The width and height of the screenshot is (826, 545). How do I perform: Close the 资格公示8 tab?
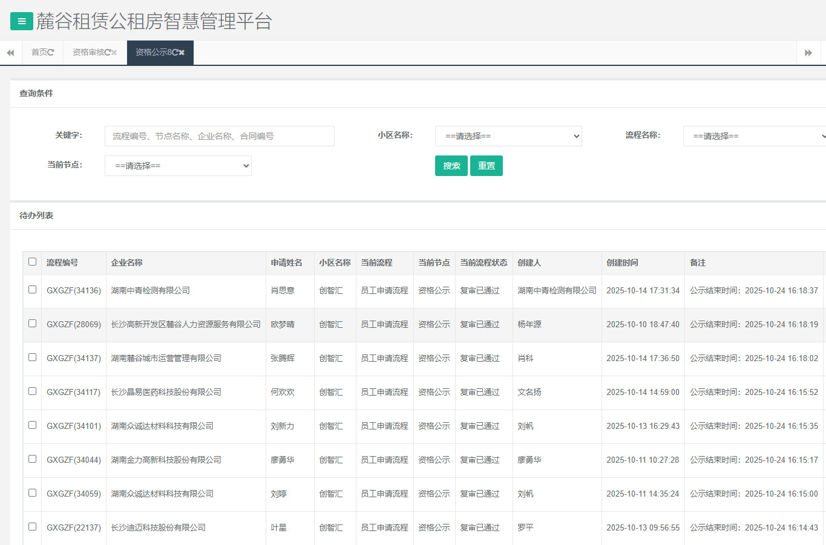pyautogui.click(x=182, y=53)
